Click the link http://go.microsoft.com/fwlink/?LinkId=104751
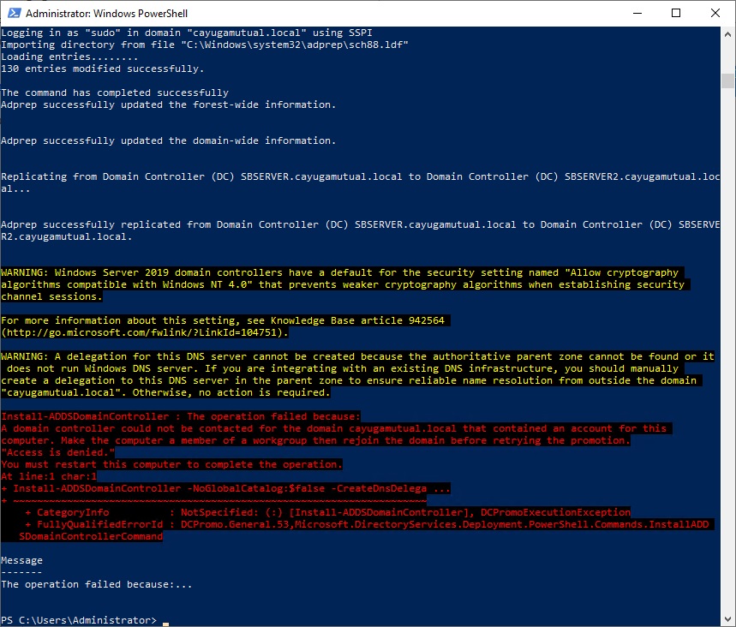This screenshot has width=736, height=627. (141, 332)
